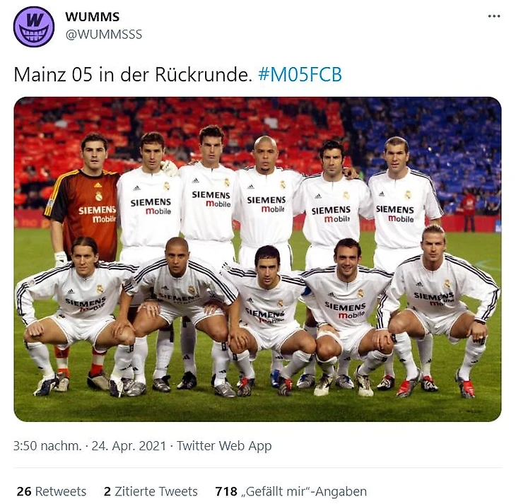Viewport: 516px width, 504px height.
Task: Follow the #M05FCB hashtag
Action: click(x=300, y=74)
